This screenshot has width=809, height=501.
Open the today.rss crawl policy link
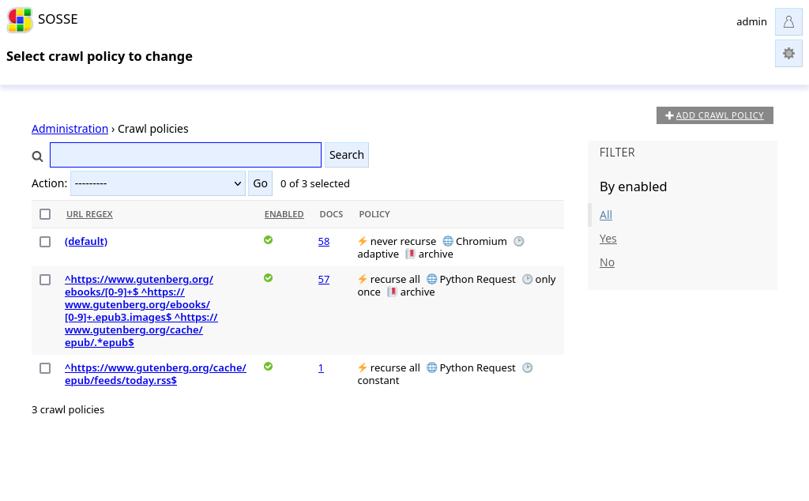[x=156, y=374]
